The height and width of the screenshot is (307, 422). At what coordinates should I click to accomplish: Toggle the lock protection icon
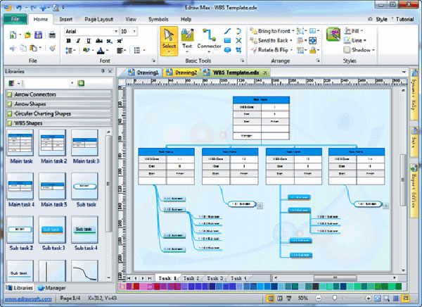pyautogui.click(x=312, y=50)
